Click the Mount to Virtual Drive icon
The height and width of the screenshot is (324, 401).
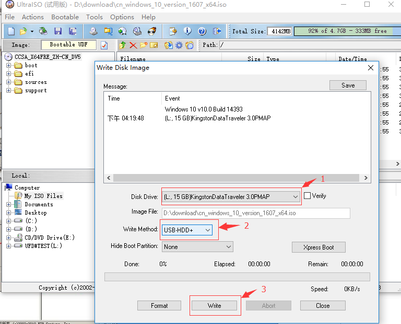pos(137,31)
